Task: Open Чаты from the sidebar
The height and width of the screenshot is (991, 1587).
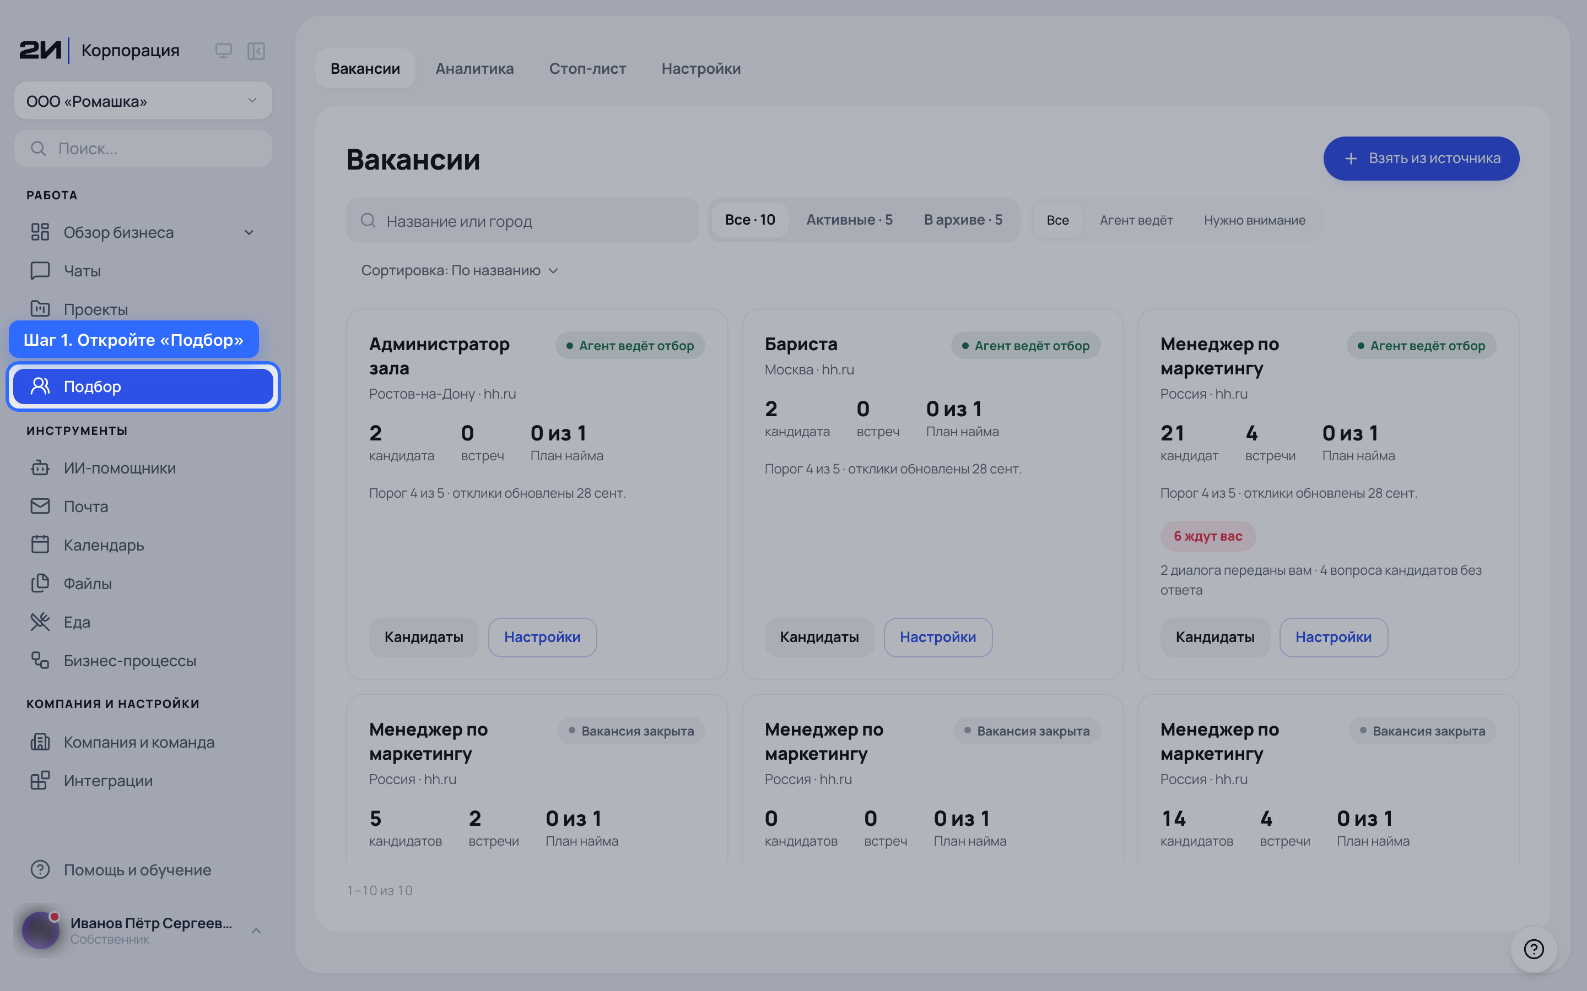Action: 143,271
